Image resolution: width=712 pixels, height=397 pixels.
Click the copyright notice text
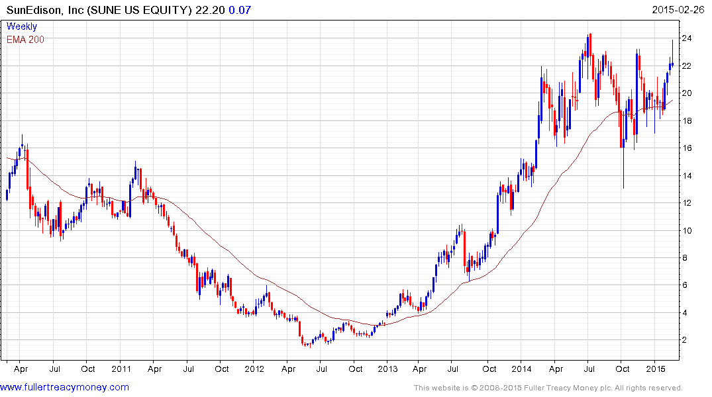[x=548, y=388]
